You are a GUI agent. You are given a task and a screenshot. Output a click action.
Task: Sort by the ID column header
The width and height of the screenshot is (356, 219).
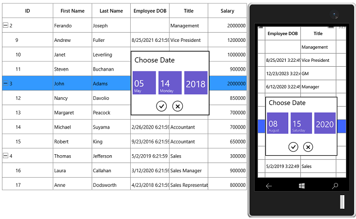(x=27, y=11)
